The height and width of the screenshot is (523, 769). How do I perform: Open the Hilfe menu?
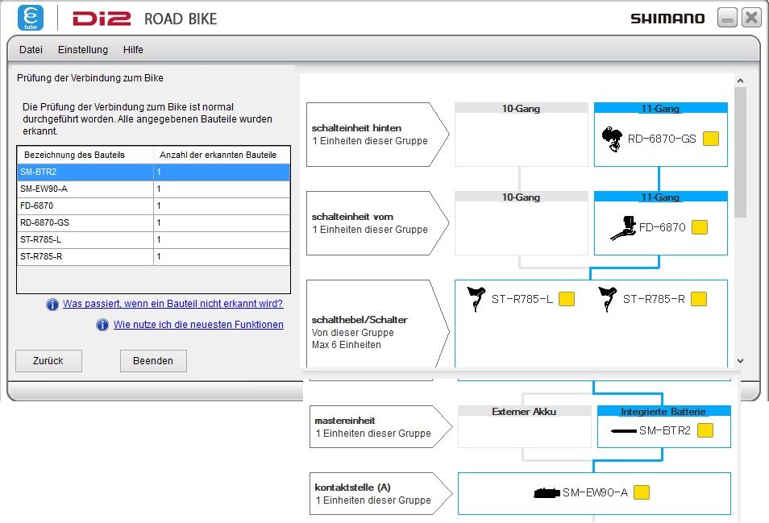point(133,49)
